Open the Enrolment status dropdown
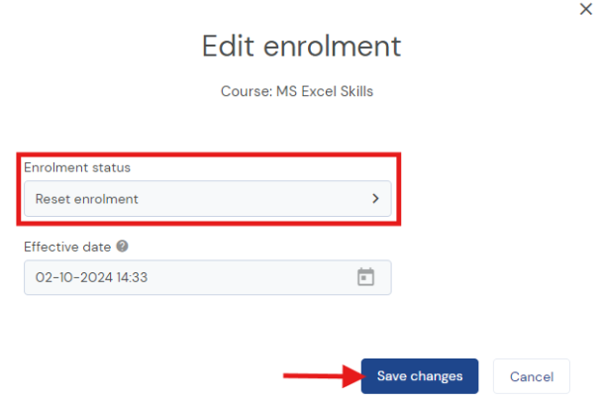 [208, 198]
